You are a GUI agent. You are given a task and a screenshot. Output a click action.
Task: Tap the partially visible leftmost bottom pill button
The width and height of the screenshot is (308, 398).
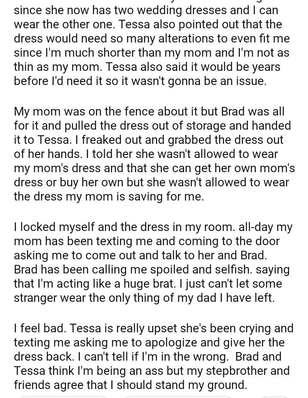[x=64, y=396]
